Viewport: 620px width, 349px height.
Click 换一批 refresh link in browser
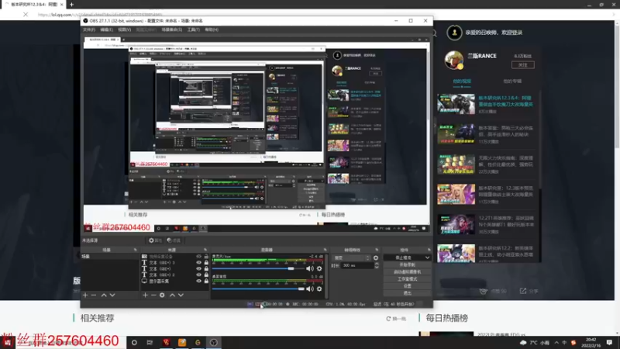pyautogui.click(x=396, y=319)
